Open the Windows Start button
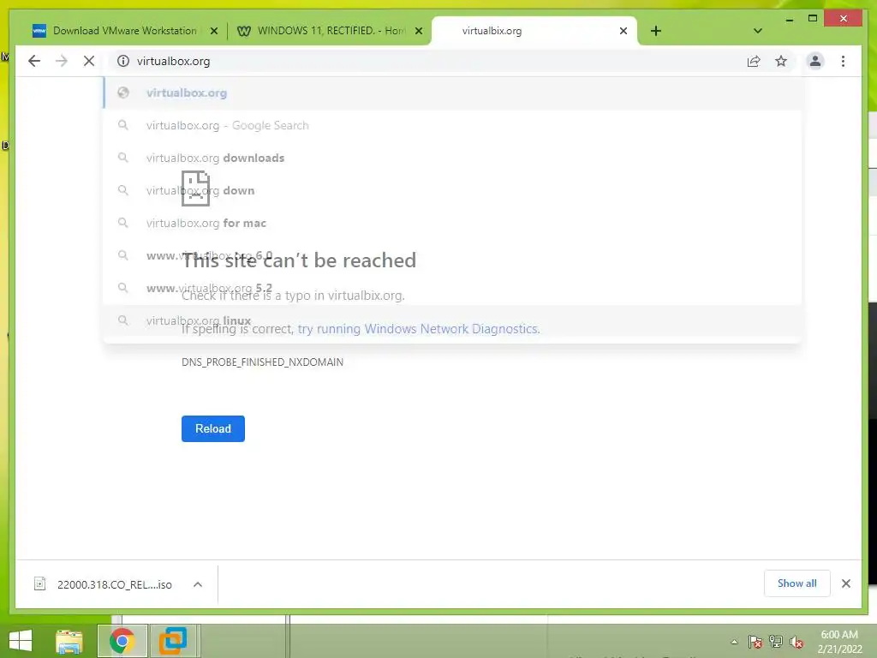877x658 pixels. 21,641
